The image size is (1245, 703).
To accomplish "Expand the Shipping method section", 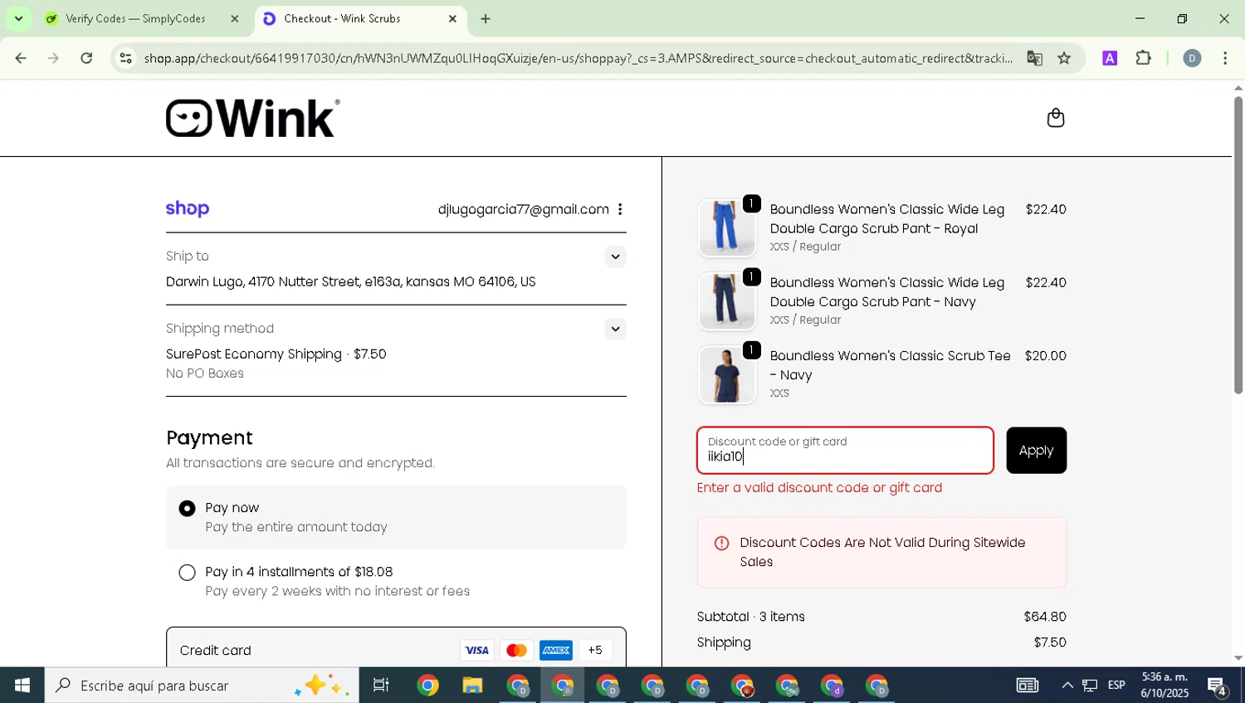I will coord(615,329).
